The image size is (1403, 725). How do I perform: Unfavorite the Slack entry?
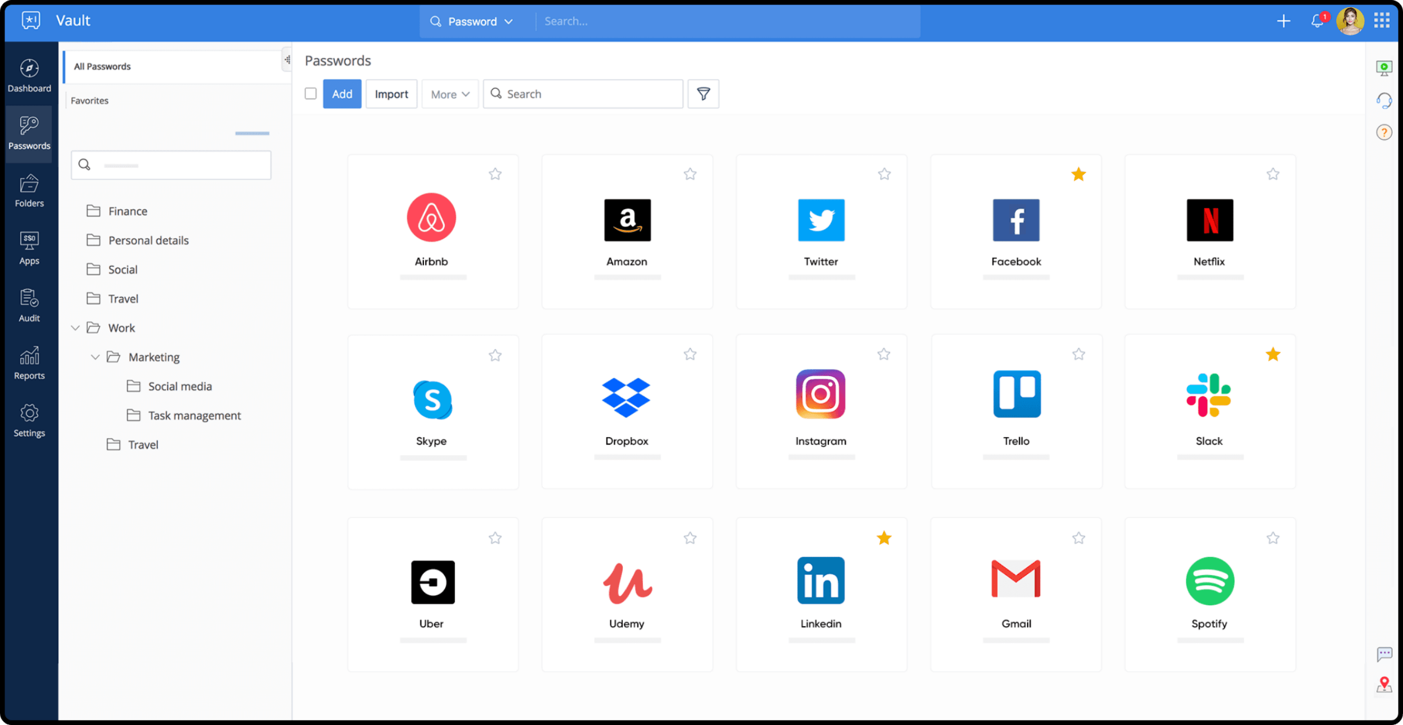pos(1273,354)
